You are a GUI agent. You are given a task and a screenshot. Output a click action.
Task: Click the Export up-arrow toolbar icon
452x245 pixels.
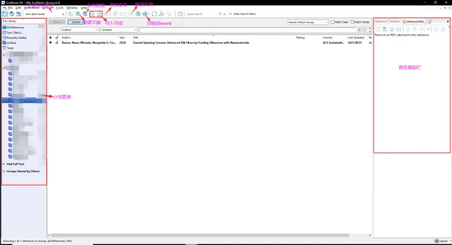99,14
